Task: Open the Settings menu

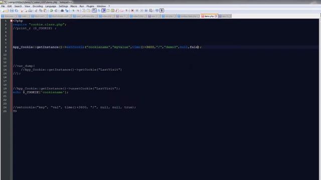Action: click(x=63, y=6)
